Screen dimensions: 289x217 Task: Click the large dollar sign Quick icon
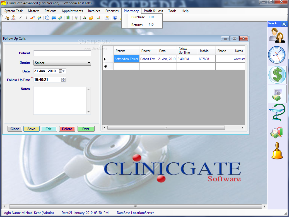tap(277, 75)
